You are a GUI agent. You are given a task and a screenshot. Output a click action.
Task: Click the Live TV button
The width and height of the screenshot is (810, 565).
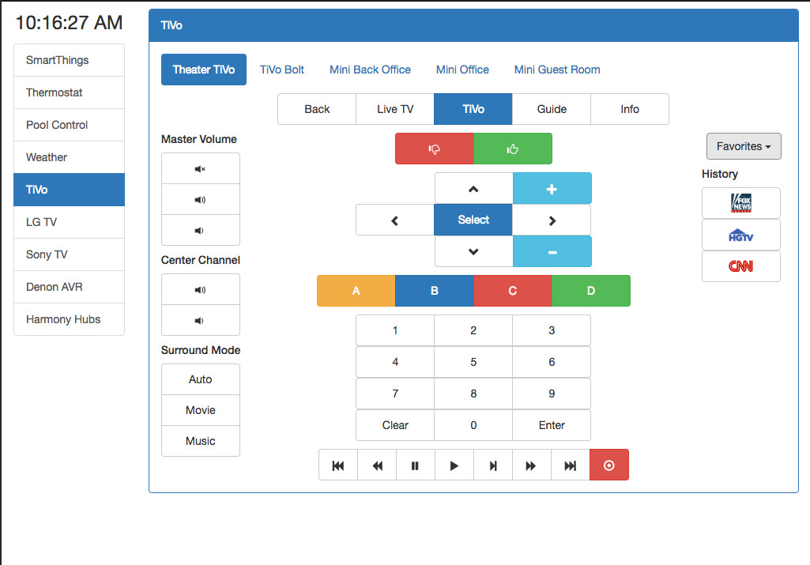pos(395,109)
